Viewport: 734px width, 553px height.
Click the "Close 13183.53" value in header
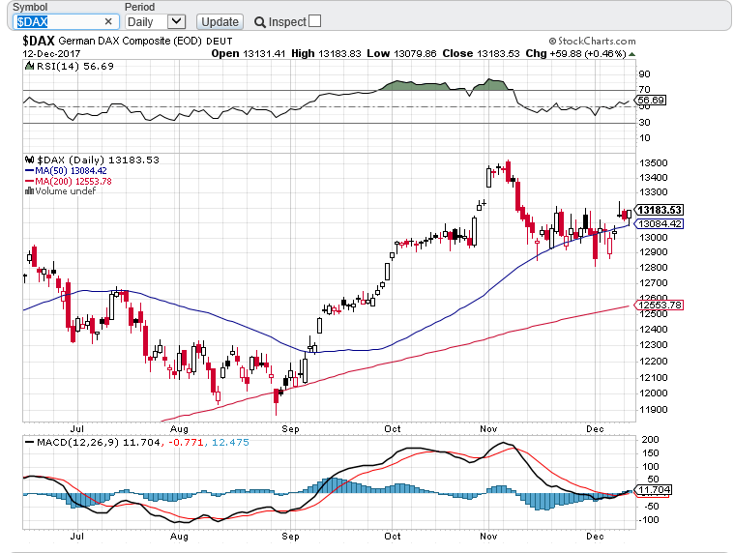coord(482,54)
